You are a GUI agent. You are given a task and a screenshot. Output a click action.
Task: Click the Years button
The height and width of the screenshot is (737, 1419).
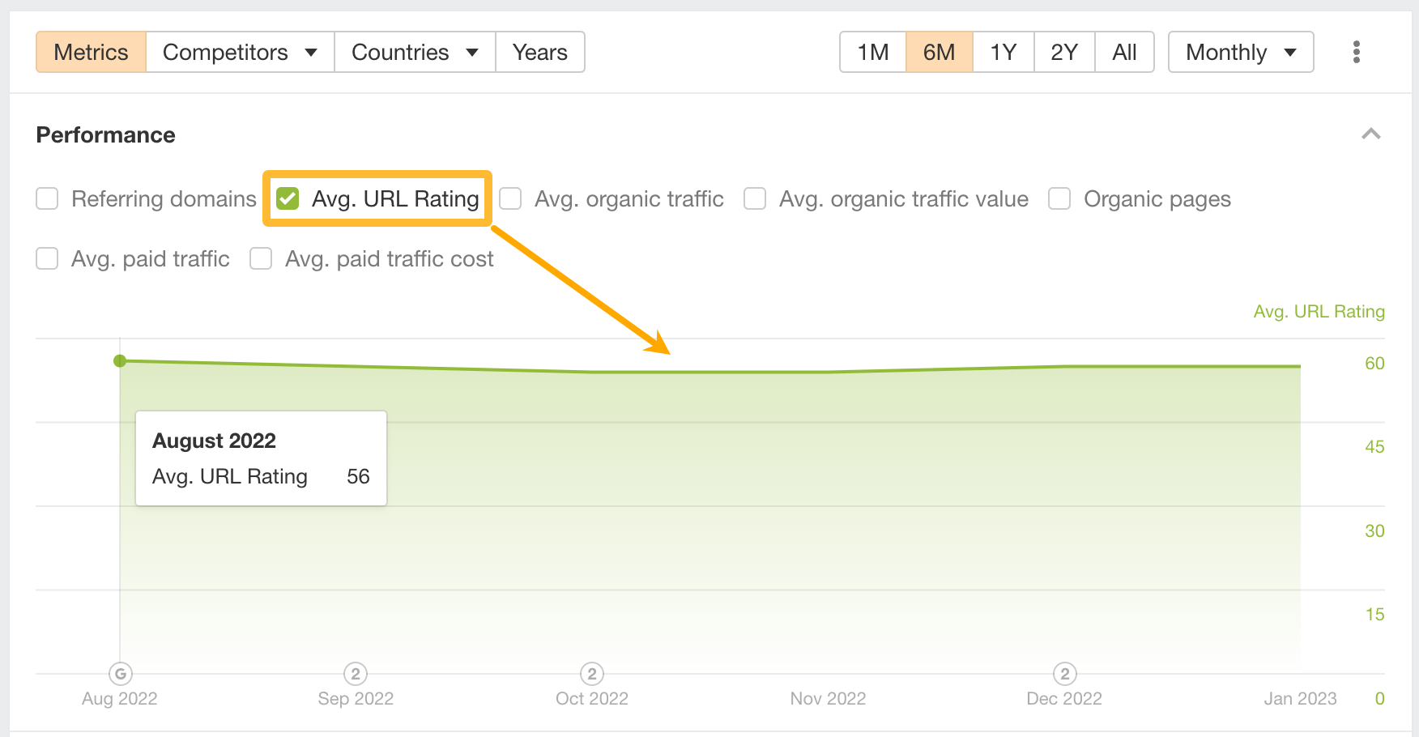[539, 51]
